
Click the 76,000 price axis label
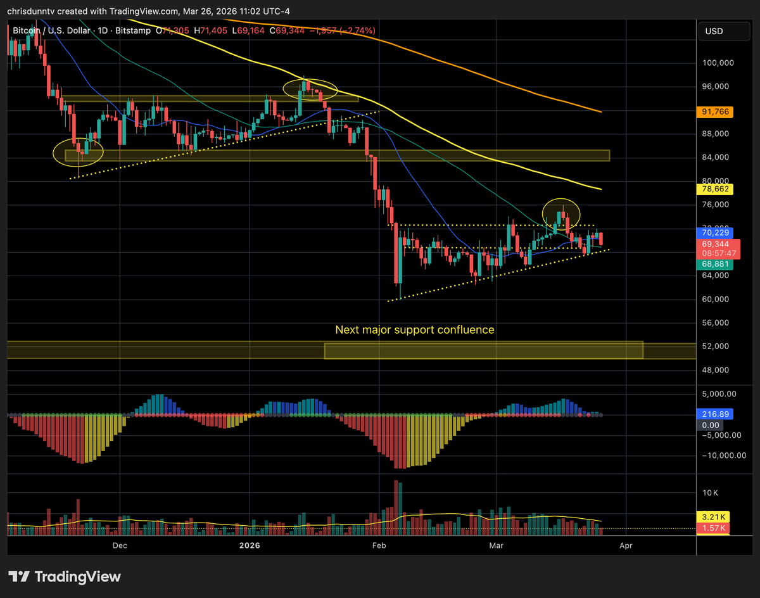716,205
